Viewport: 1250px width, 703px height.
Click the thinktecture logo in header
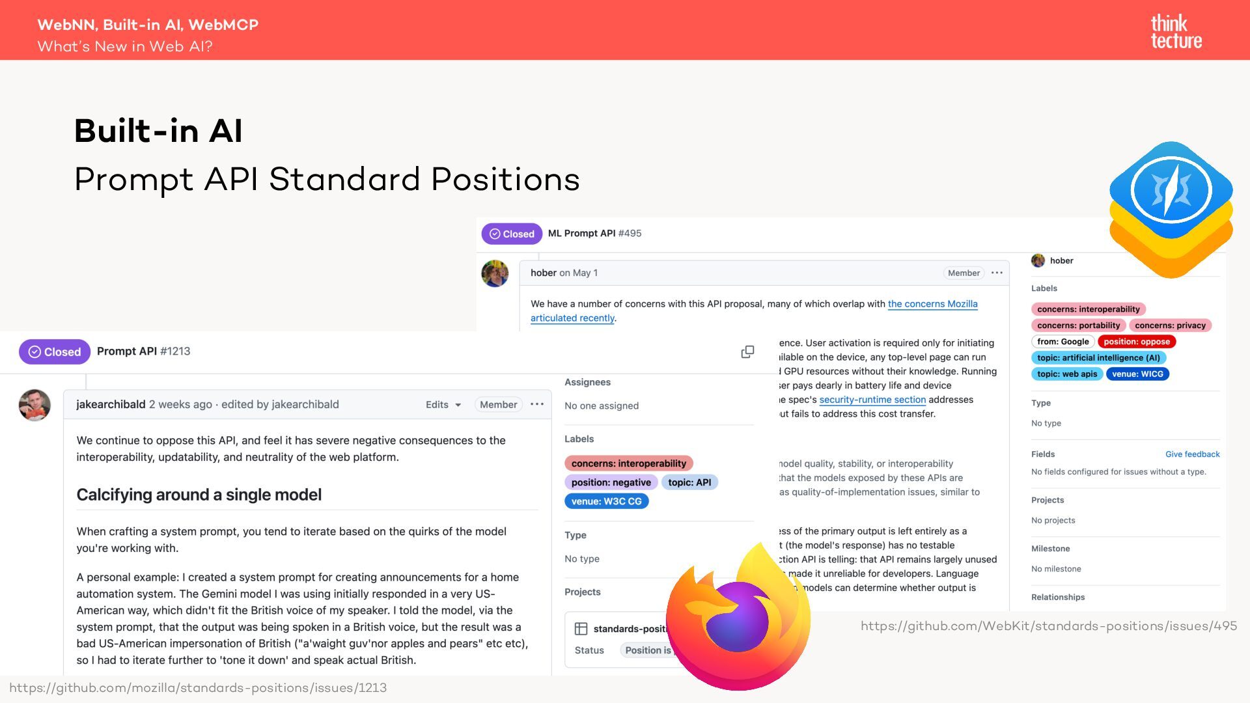[x=1176, y=31]
